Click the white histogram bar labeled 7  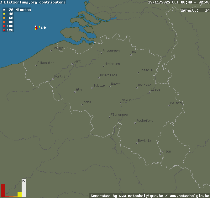24,188
